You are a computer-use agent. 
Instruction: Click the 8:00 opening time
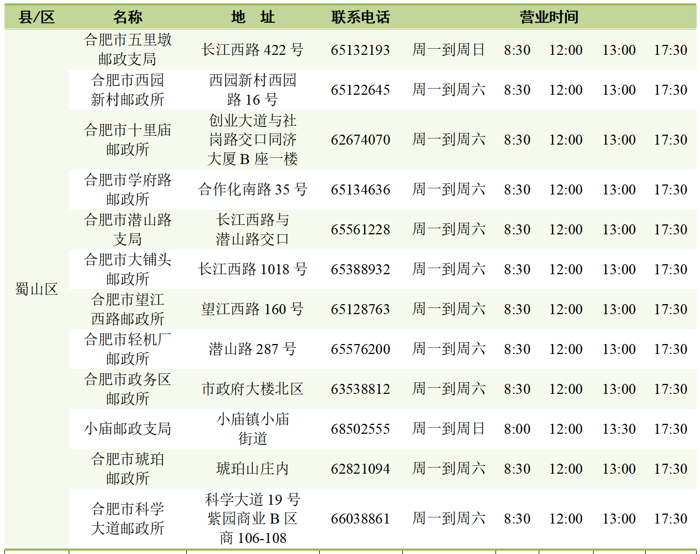point(517,429)
